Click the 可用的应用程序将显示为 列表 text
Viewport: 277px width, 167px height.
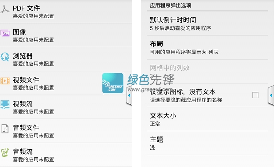[184, 52]
